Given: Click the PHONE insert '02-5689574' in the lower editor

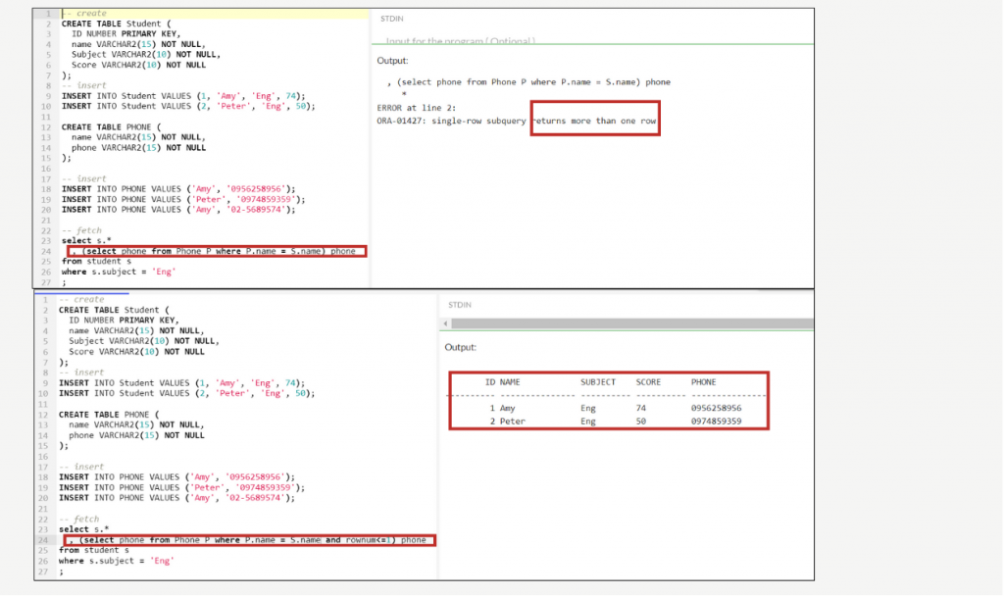Looking at the screenshot, I should [176, 497].
